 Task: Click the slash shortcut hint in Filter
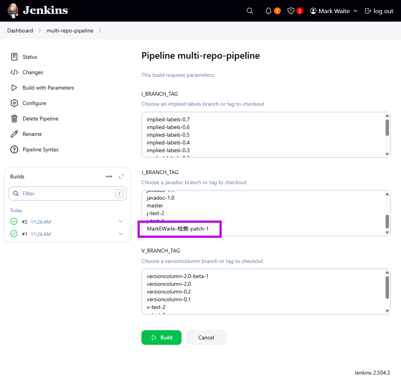point(119,193)
